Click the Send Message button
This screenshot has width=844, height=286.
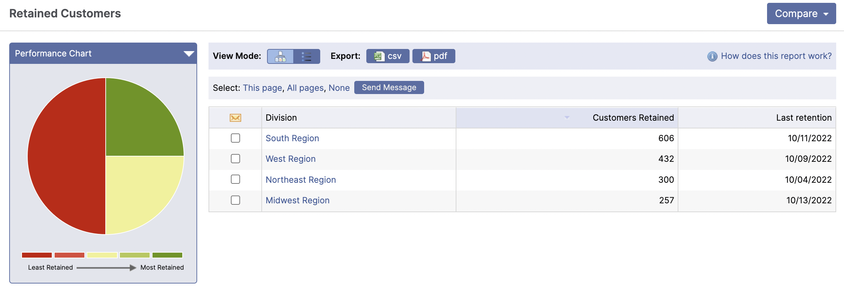pyautogui.click(x=389, y=88)
